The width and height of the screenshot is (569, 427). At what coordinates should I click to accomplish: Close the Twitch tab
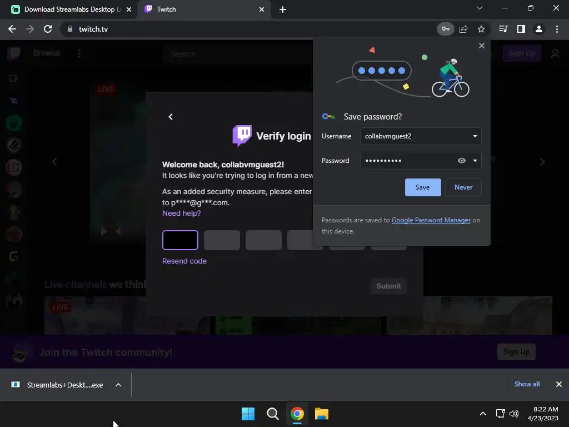[262, 9]
